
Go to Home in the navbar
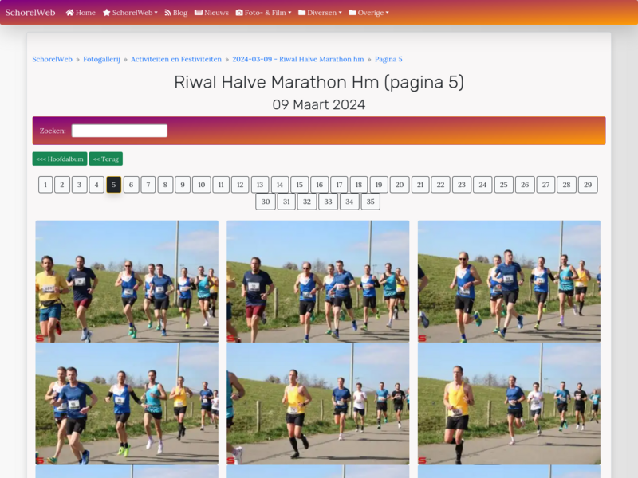tap(81, 13)
